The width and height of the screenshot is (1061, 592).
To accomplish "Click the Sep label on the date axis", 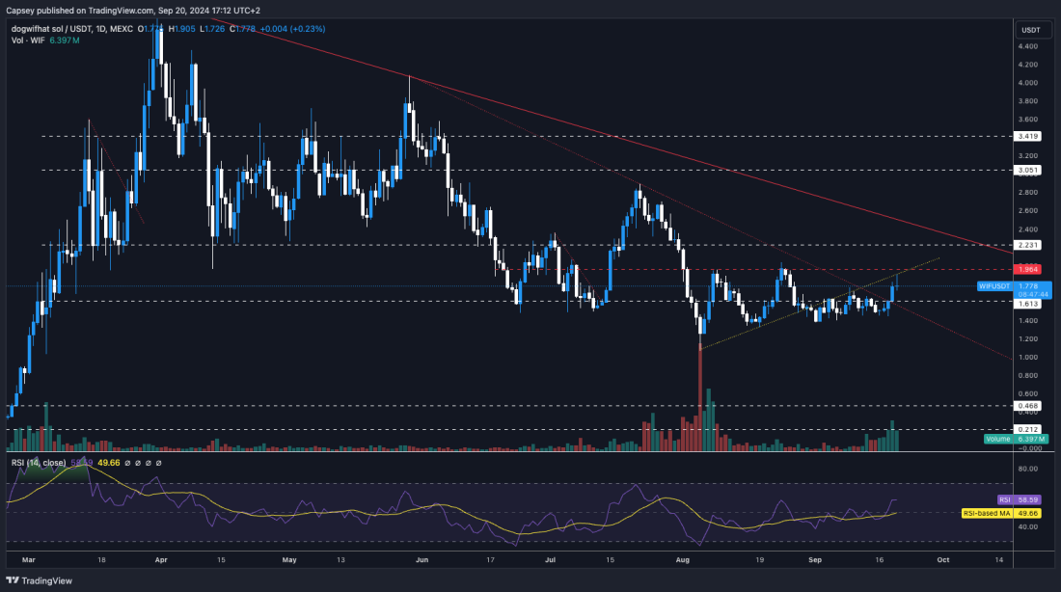I will tap(813, 559).
